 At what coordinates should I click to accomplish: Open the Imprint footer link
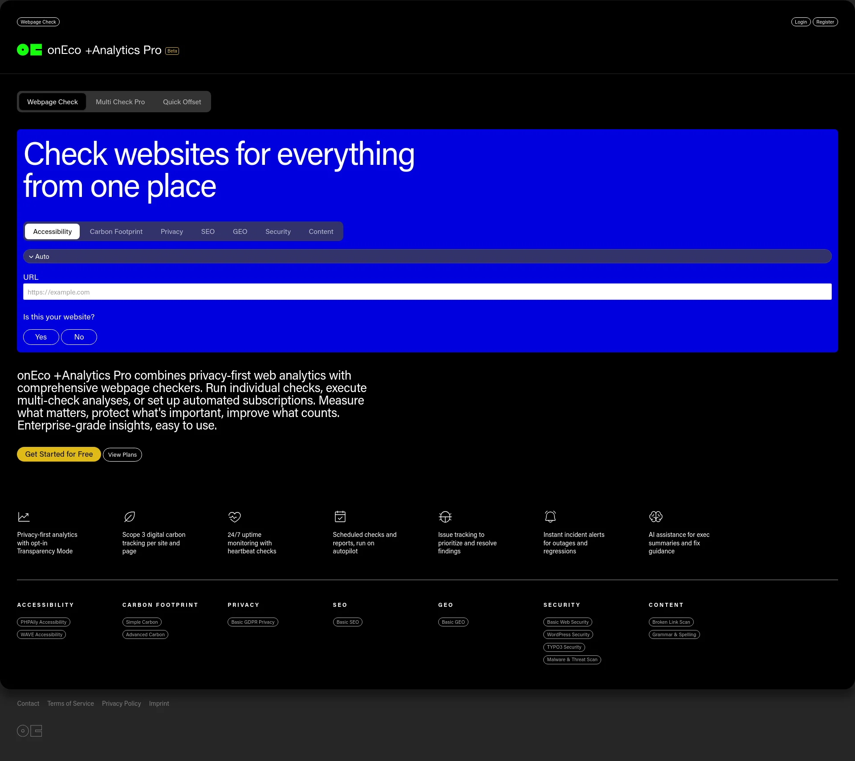(159, 704)
